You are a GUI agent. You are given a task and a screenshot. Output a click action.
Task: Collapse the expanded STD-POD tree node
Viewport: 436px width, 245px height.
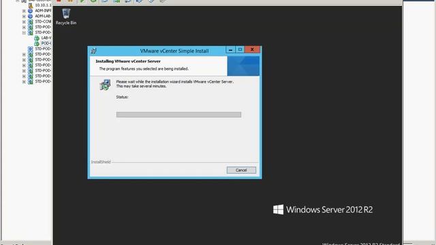tap(24, 33)
